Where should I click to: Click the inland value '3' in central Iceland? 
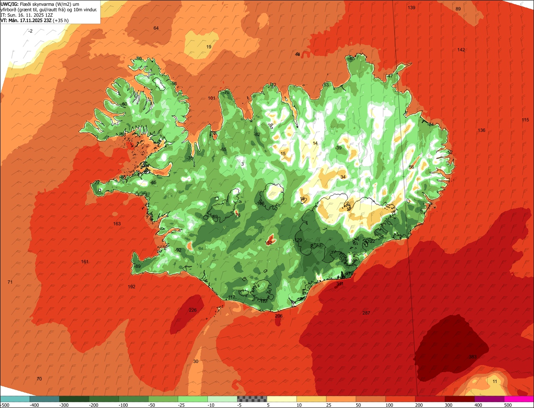[x=242, y=164]
